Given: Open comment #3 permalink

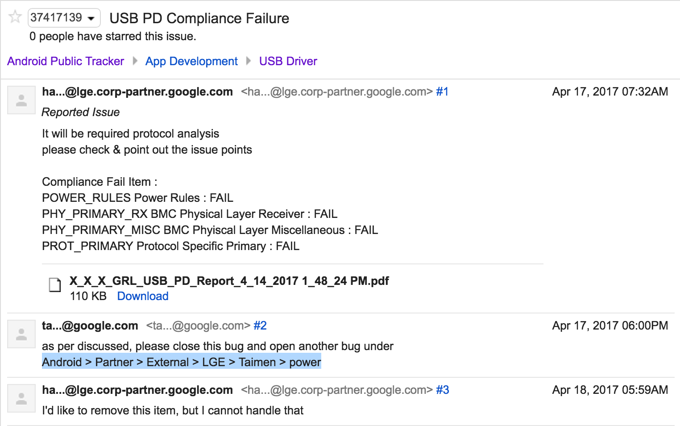Looking at the screenshot, I should (443, 390).
